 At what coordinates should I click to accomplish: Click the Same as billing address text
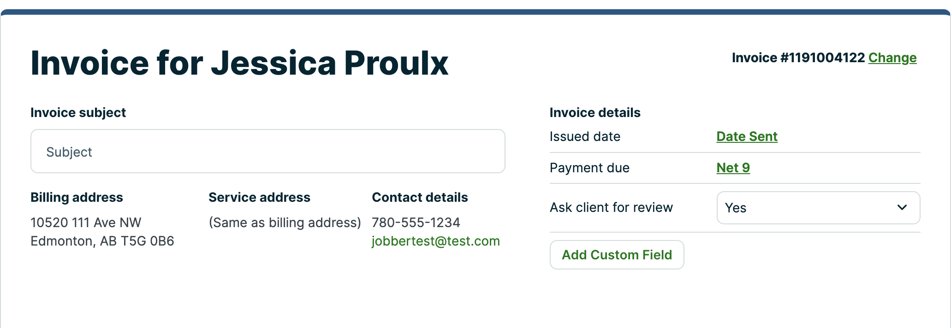click(x=285, y=223)
